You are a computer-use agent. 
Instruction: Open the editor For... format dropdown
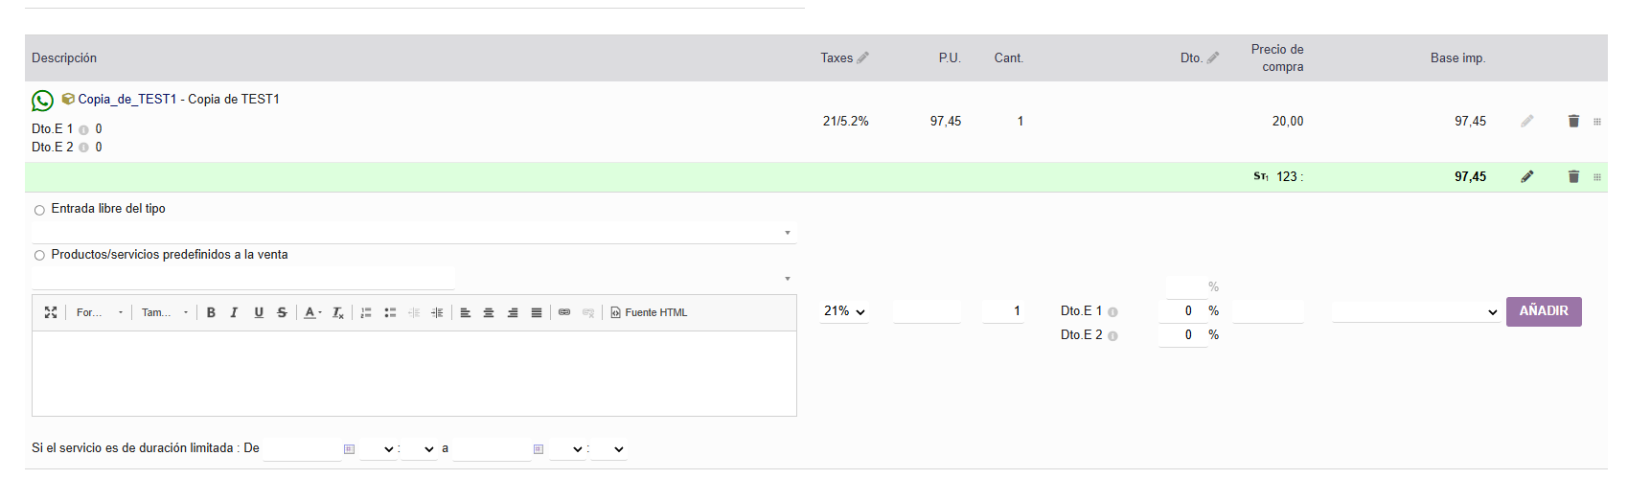[100, 312]
